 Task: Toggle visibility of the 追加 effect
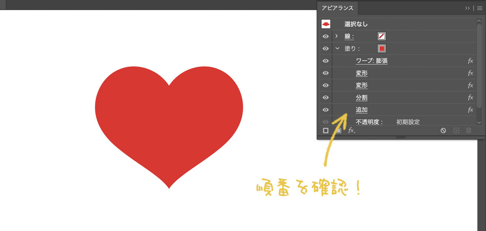[326, 110]
